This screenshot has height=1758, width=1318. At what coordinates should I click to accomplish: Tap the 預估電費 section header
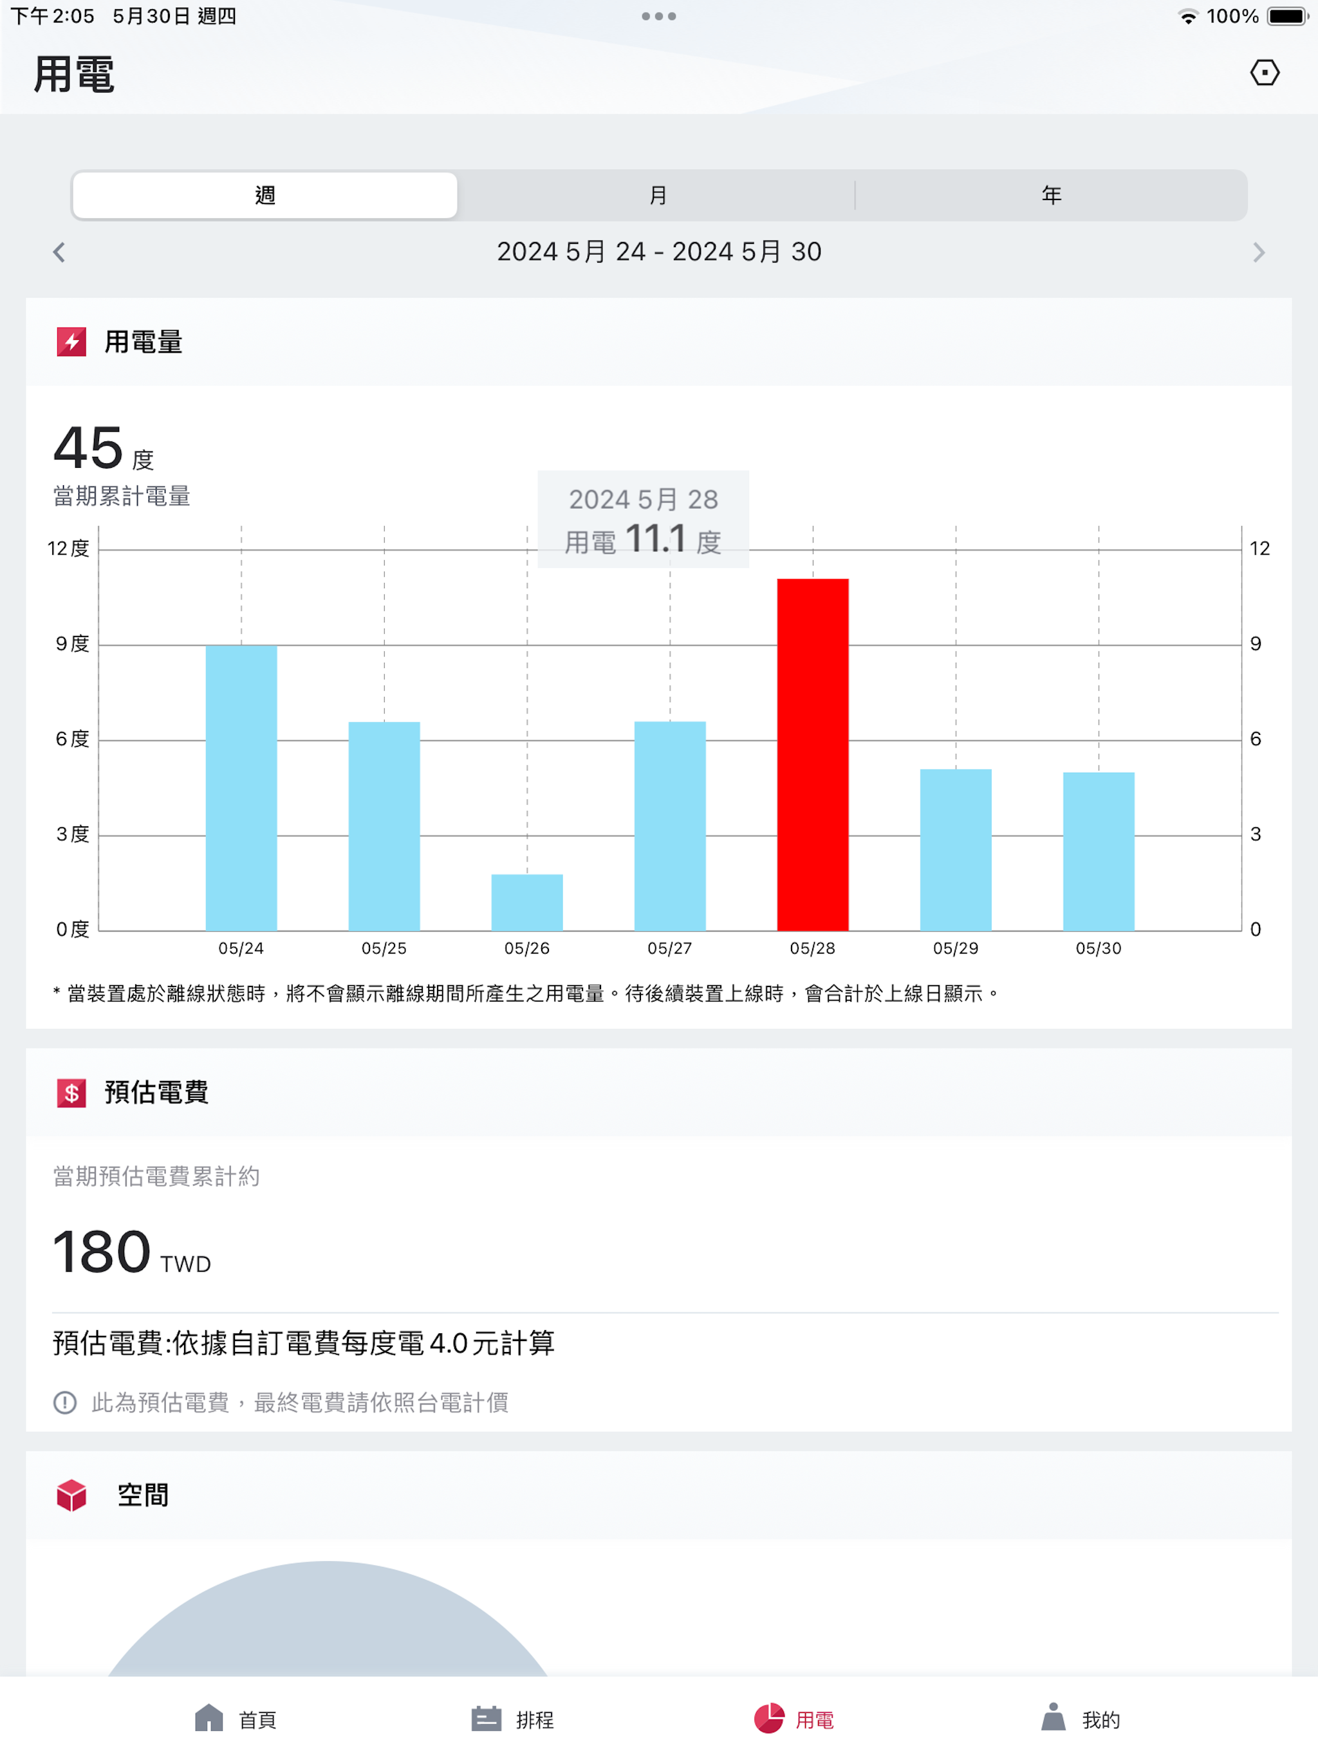click(x=659, y=1093)
